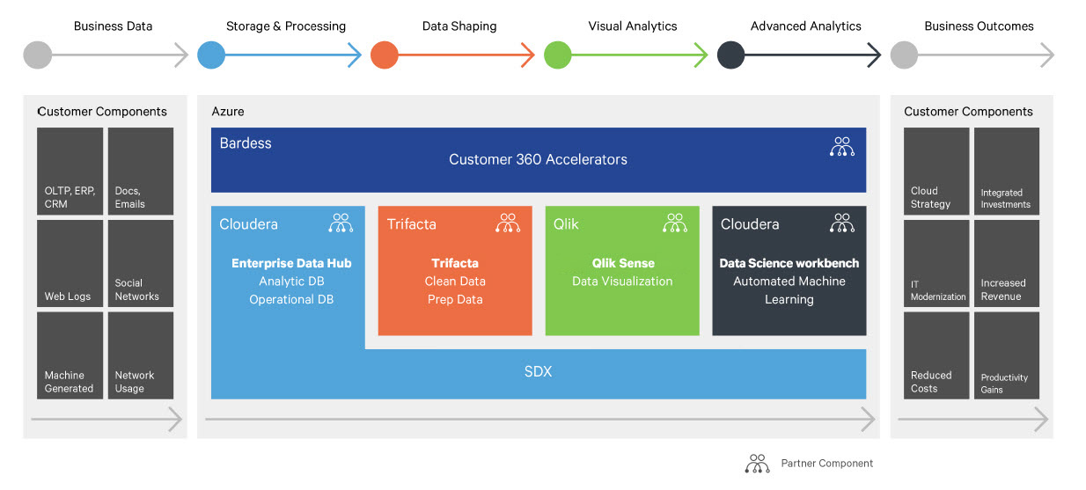Open the OLTP, ERP, CRM tile
Viewport: 1086px width, 490px height.
(x=70, y=172)
